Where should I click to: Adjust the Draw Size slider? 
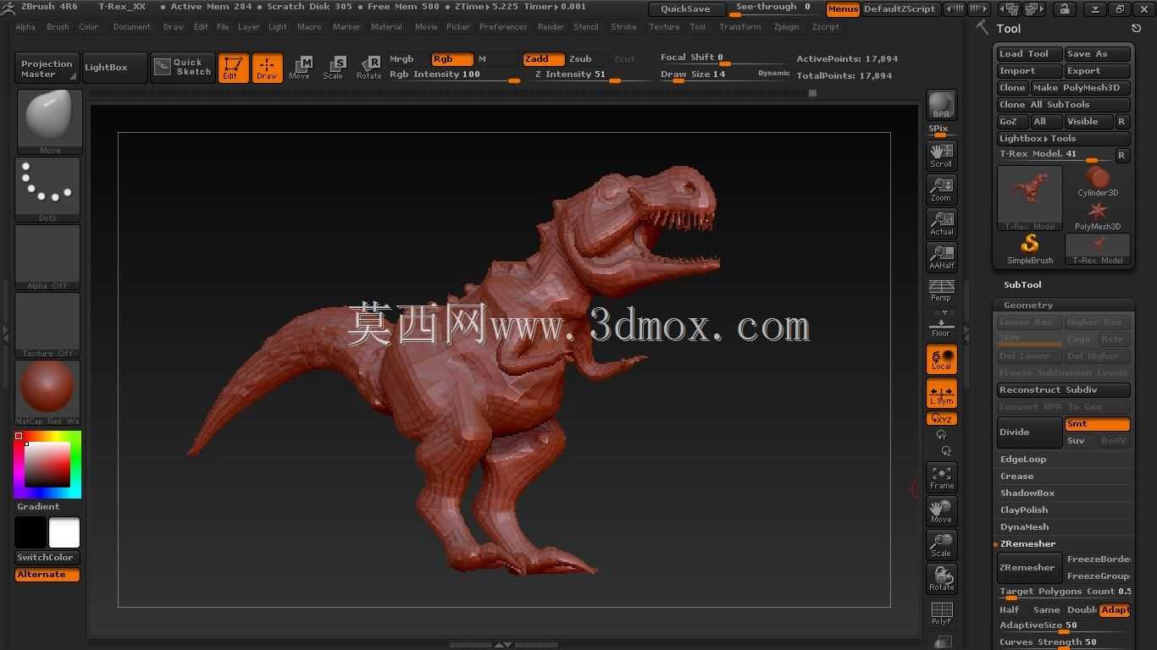724,74
